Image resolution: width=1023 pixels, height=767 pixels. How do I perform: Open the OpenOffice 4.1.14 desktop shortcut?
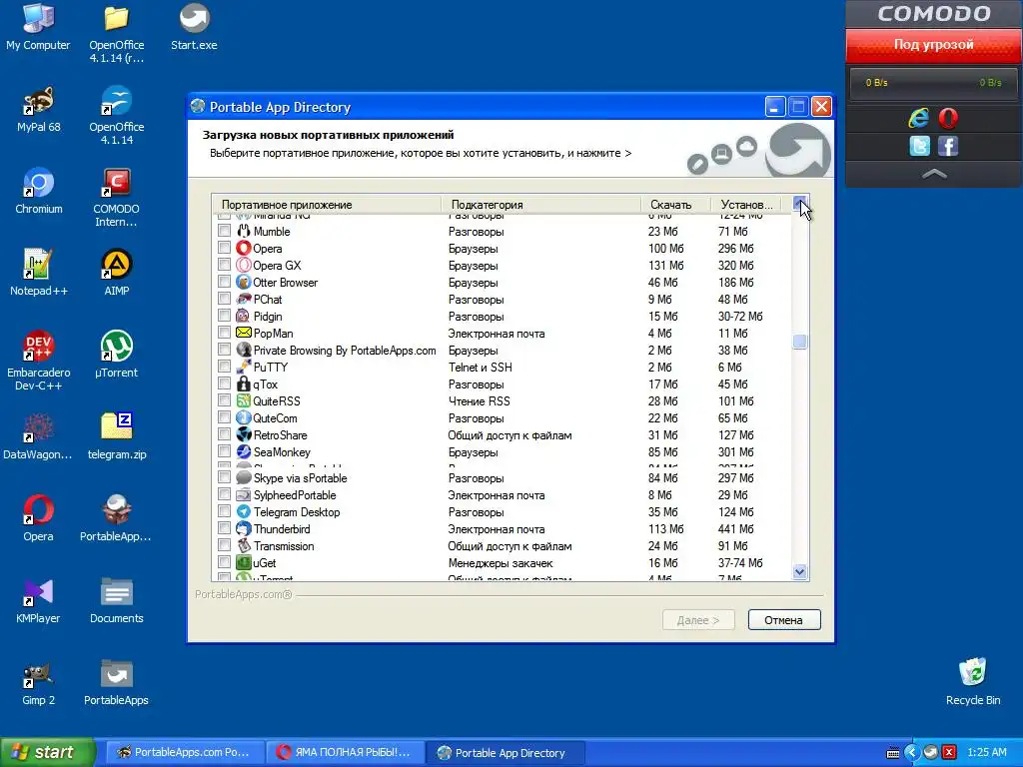116,116
